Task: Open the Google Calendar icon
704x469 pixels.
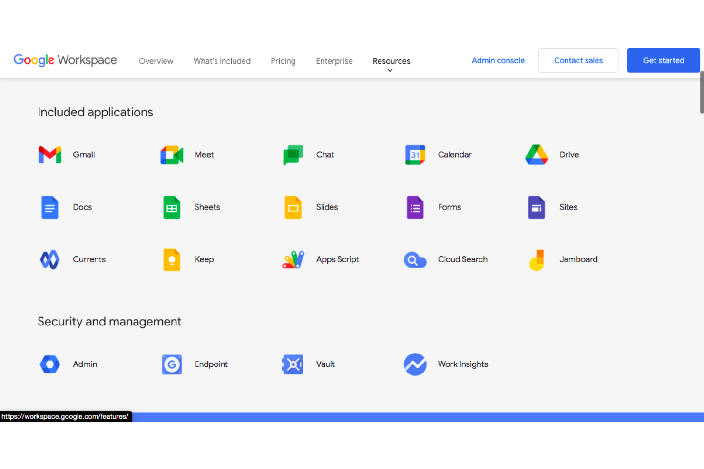Action: coord(415,154)
